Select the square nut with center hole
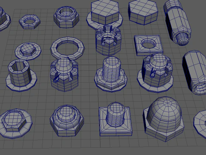 point(148,45)
